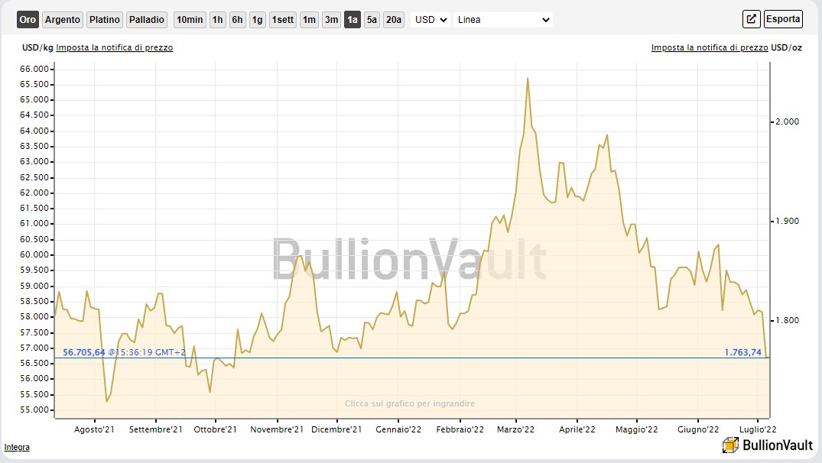This screenshot has width=822, height=463.
Task: Open the right 'Imposta la notifica di prezzo' link
Action: tap(710, 47)
